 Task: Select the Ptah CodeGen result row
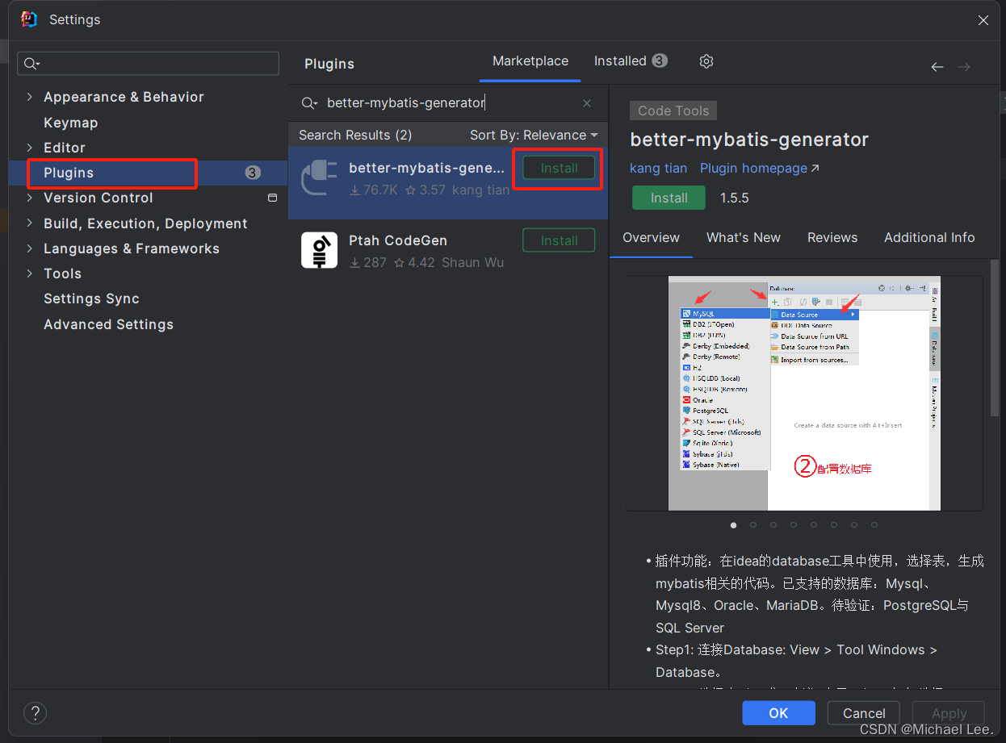[448, 250]
